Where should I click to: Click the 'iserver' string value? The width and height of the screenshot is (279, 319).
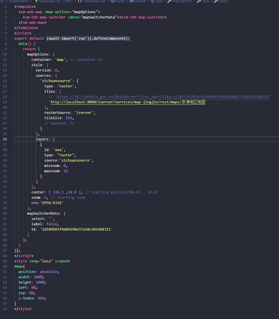pyautogui.click(x=84, y=112)
